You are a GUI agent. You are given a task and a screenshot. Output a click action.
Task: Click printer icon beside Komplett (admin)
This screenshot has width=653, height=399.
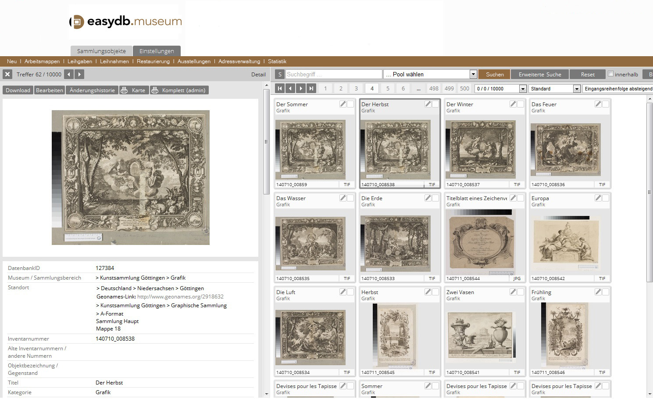click(x=154, y=90)
